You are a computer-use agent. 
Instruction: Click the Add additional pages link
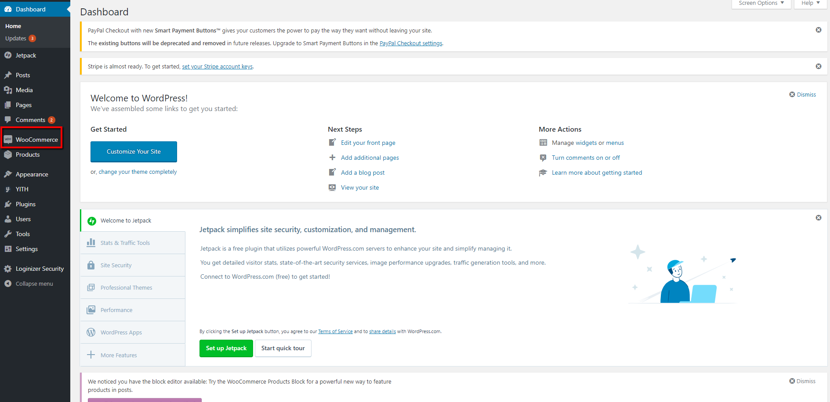click(370, 158)
